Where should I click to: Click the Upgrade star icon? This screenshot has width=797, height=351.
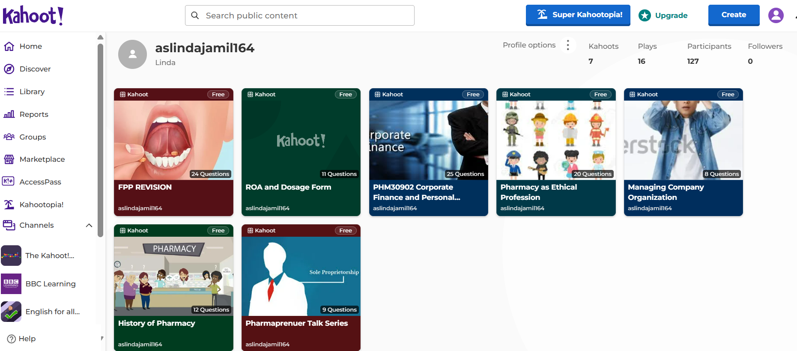click(645, 15)
